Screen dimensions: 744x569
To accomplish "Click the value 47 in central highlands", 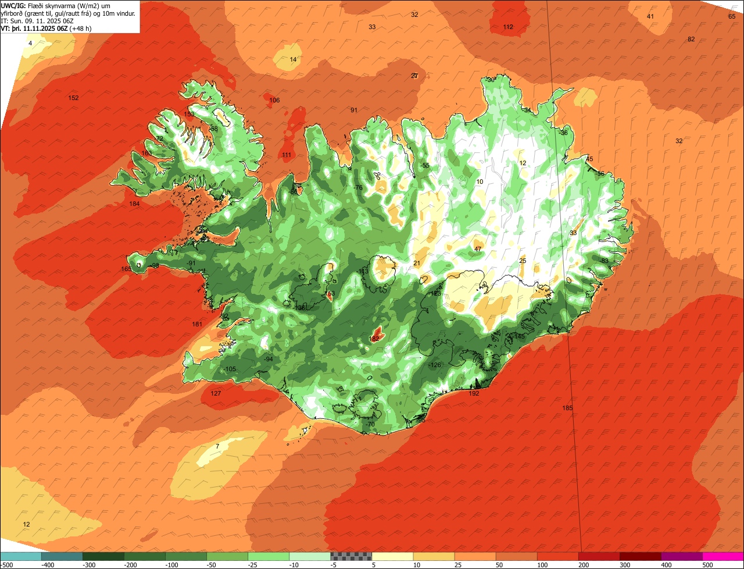I will (478, 249).
